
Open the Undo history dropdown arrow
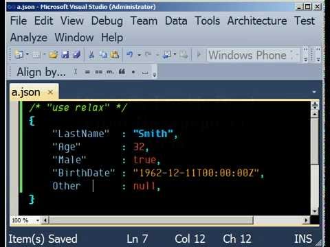coord(139,55)
